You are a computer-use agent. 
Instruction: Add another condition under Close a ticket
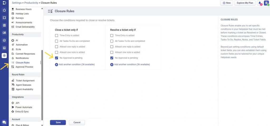click(x=75, y=65)
